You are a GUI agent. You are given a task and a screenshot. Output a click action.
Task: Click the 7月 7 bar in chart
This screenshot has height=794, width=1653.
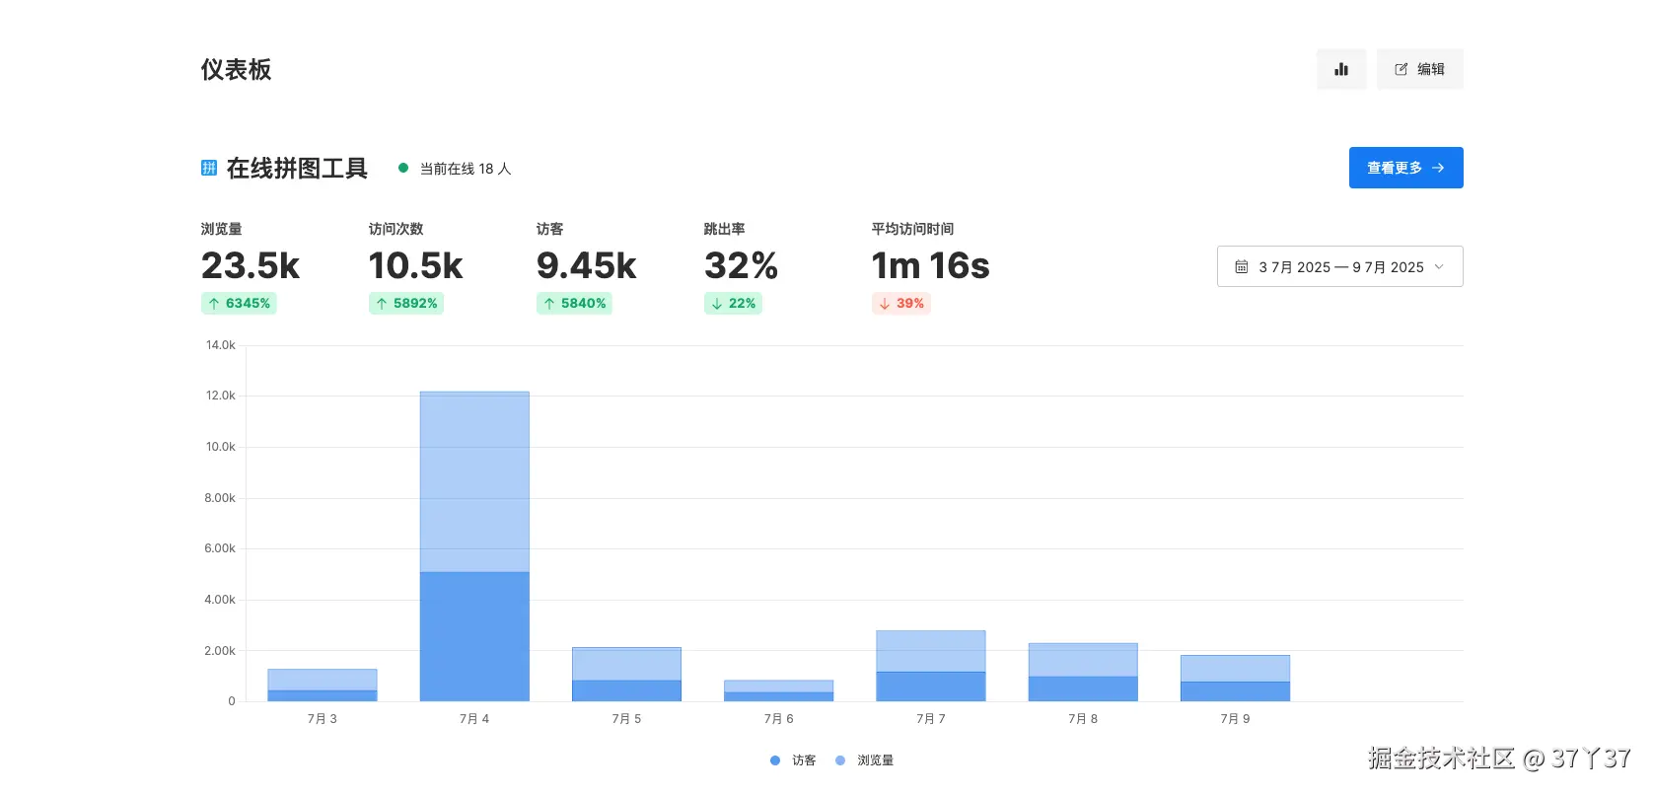931,666
